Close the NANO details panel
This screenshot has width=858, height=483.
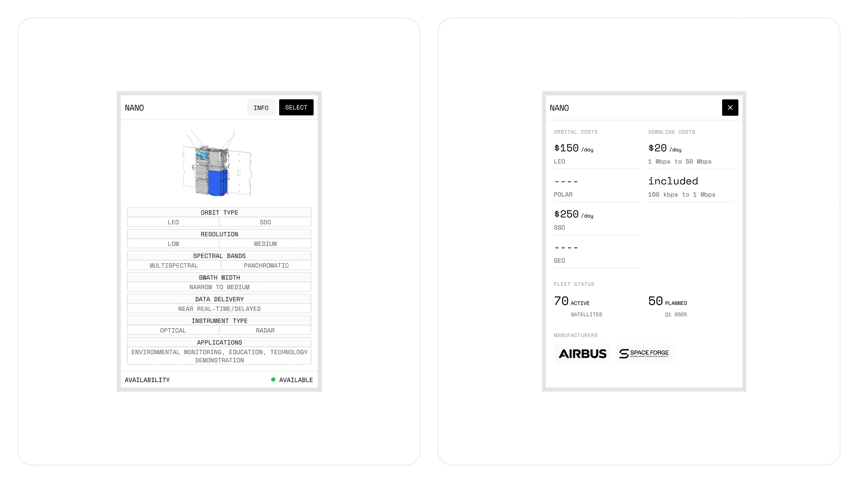[730, 107]
